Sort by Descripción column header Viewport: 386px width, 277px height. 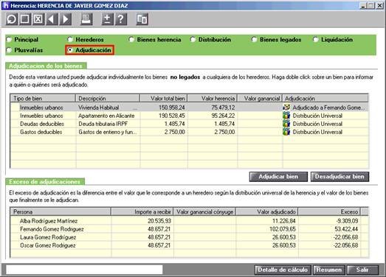pos(108,98)
